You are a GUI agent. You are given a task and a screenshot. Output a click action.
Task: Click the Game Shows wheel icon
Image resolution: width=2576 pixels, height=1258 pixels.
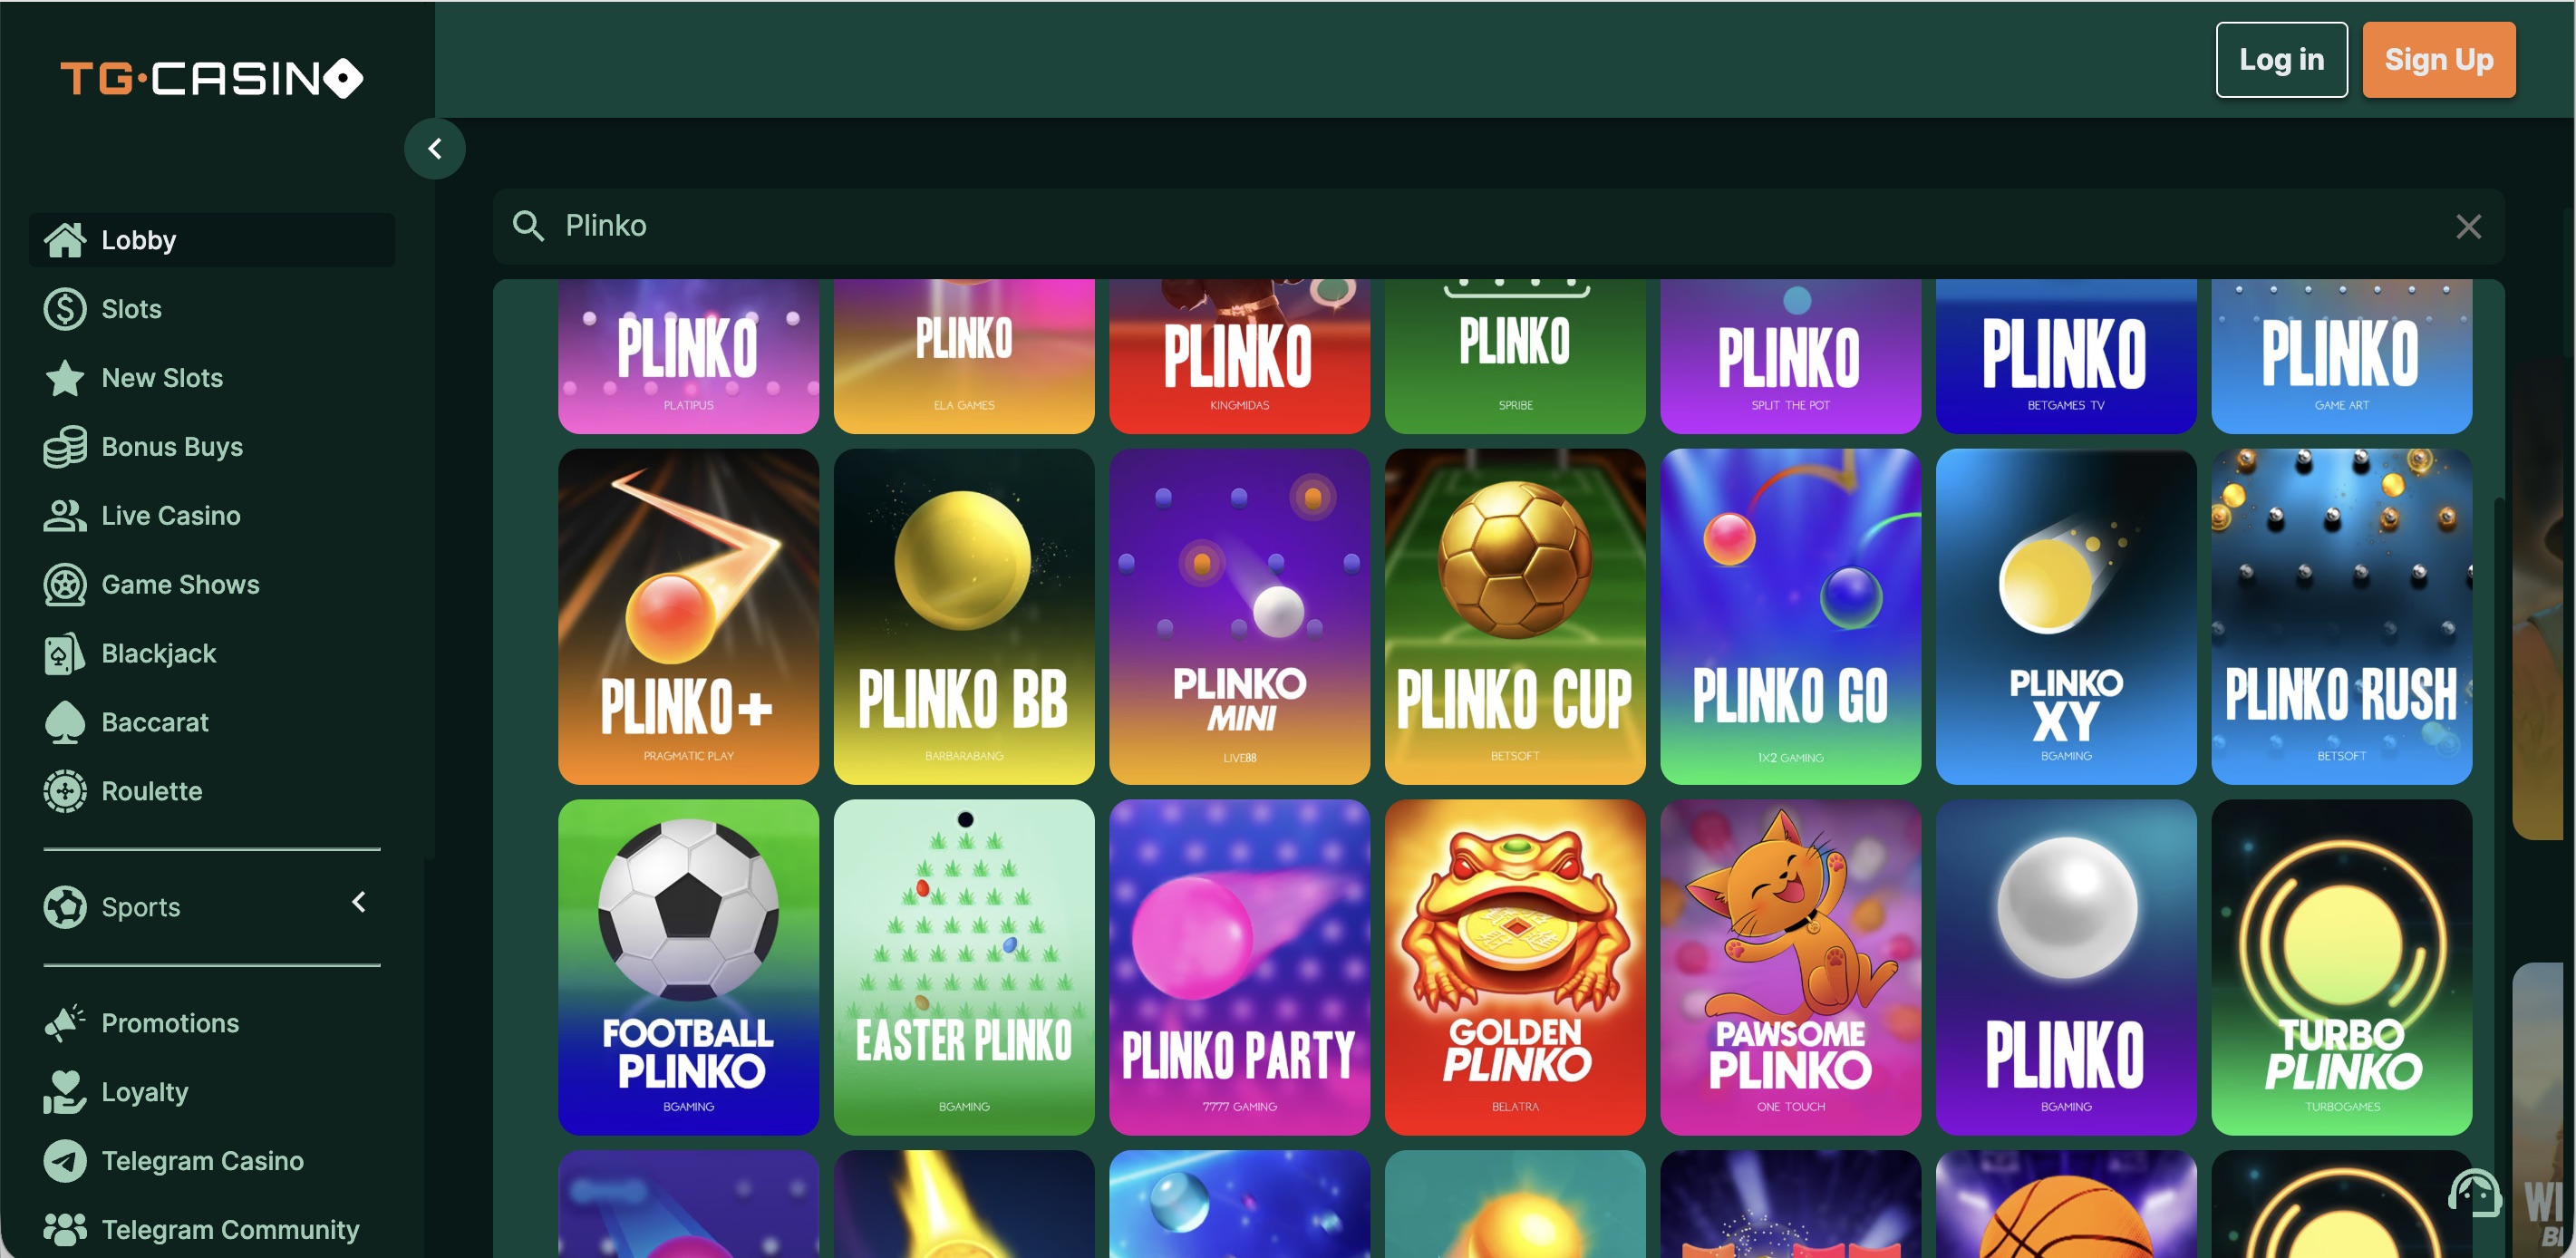click(x=65, y=585)
